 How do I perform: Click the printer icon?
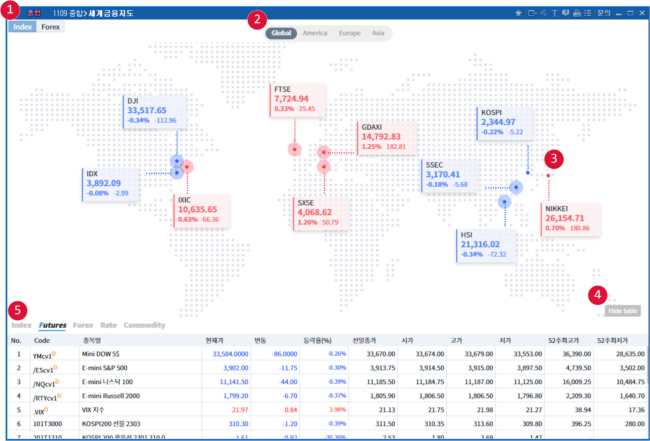[577, 13]
